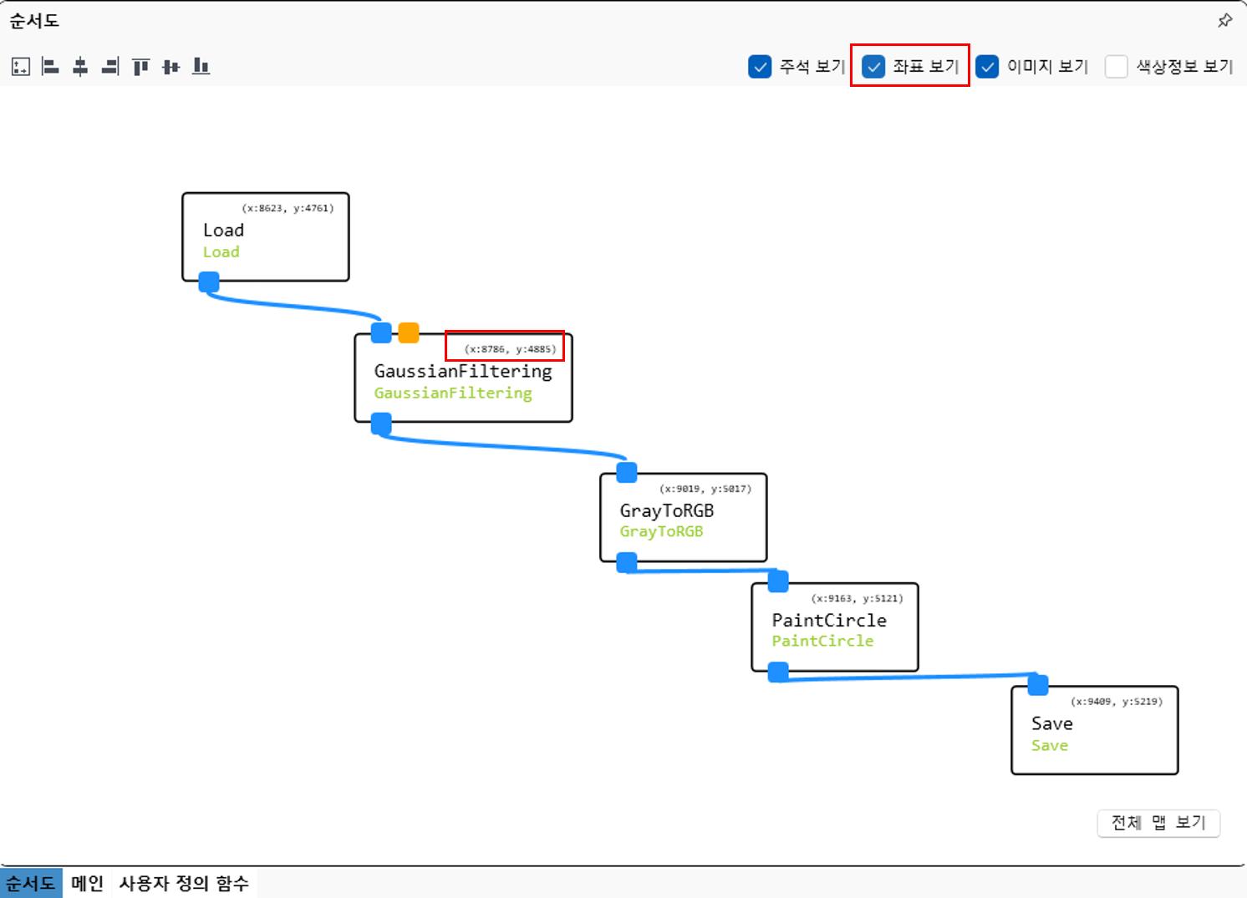
Task: Align nodes to horizontal center
Action: [80, 67]
